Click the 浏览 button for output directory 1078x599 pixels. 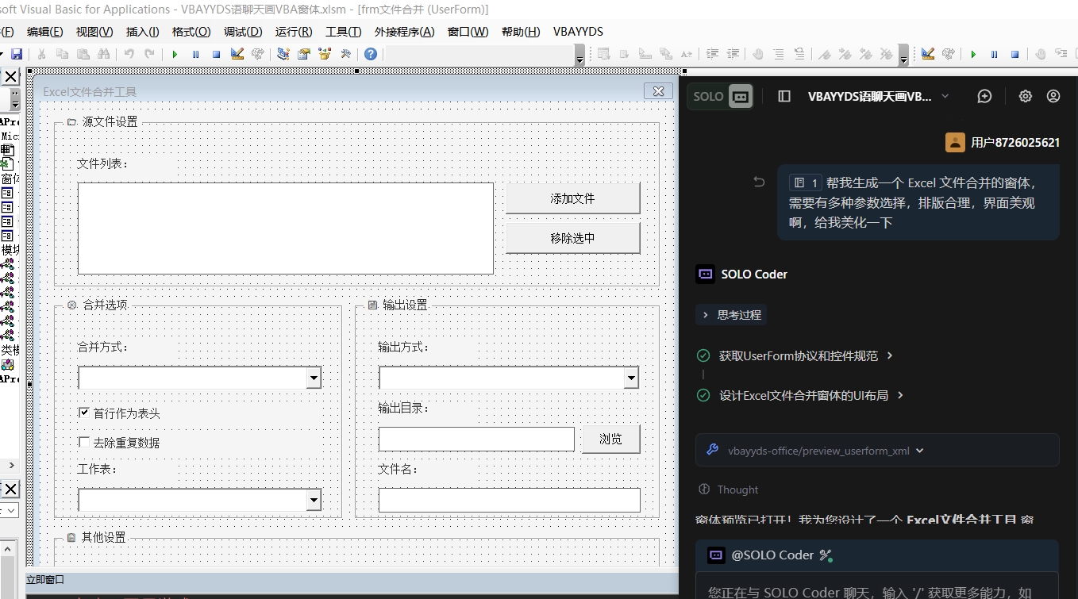(x=610, y=438)
